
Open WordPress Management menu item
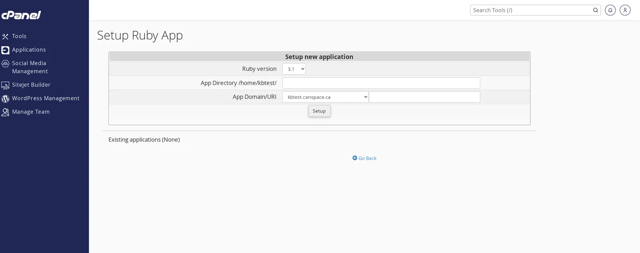(46, 98)
